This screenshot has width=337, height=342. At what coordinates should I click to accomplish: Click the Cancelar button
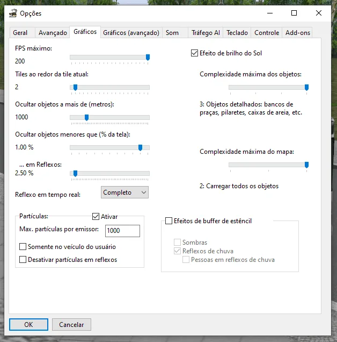click(x=71, y=324)
